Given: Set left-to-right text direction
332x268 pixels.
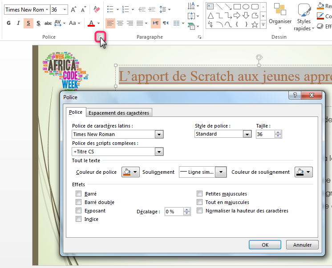Looking at the screenshot, I should tap(156, 23).
